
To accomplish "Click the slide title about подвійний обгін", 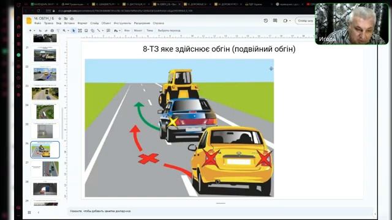I will (219, 49).
